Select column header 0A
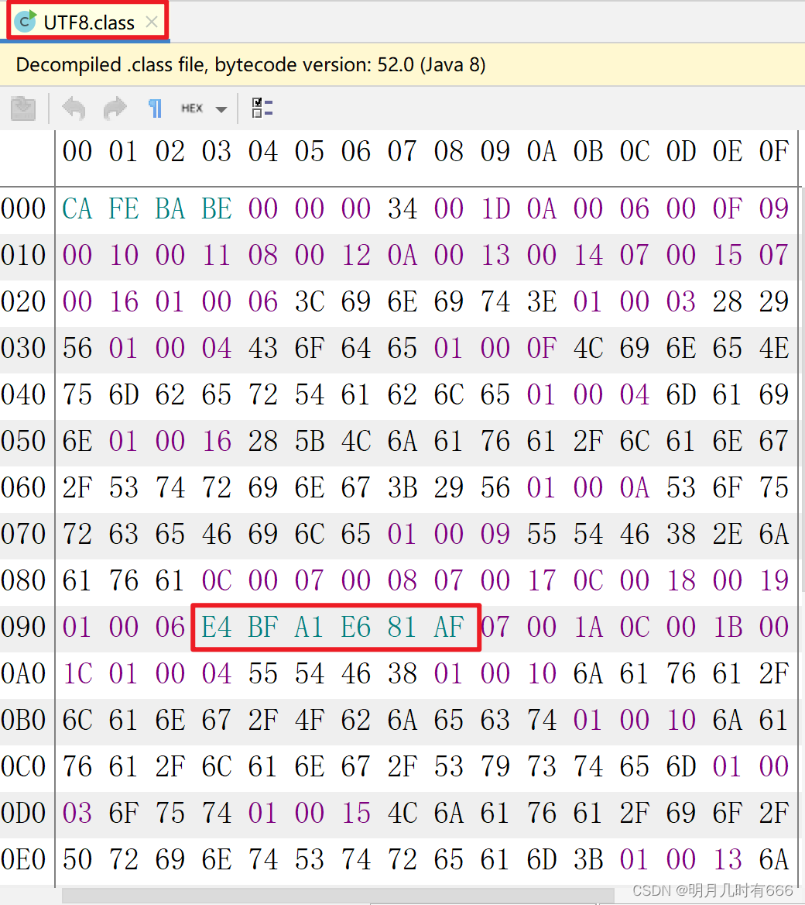Screen dimensions: 805x905 click(x=542, y=152)
